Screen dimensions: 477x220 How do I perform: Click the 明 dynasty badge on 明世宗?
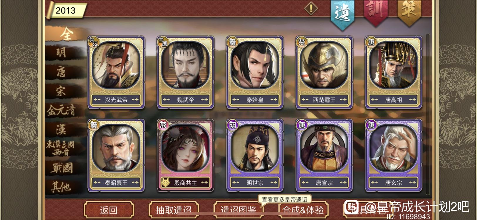point(232,126)
